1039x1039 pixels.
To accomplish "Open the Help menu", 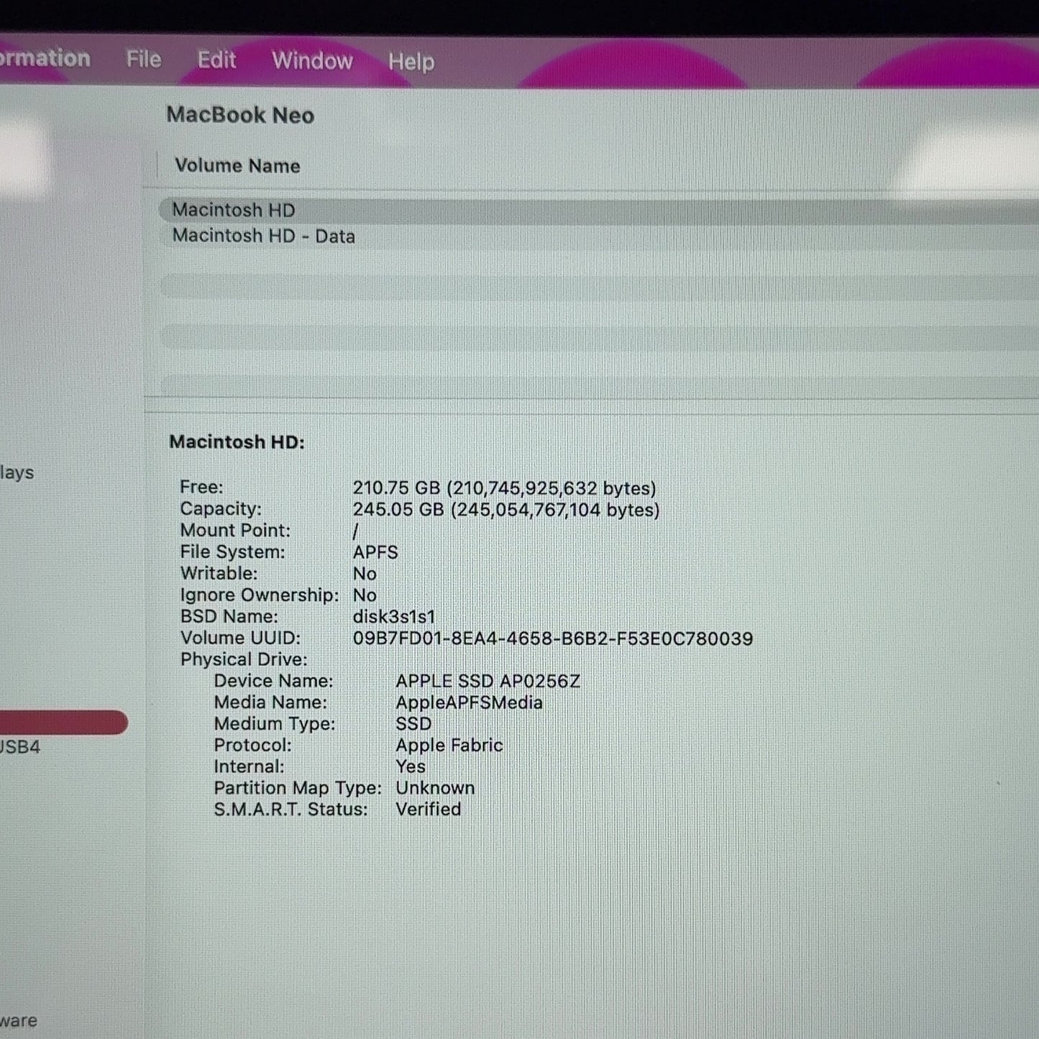I will pyautogui.click(x=411, y=62).
